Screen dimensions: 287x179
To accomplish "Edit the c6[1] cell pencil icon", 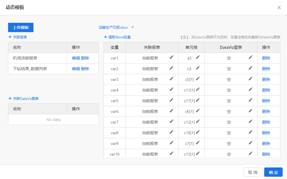I will (x=198, y=111).
